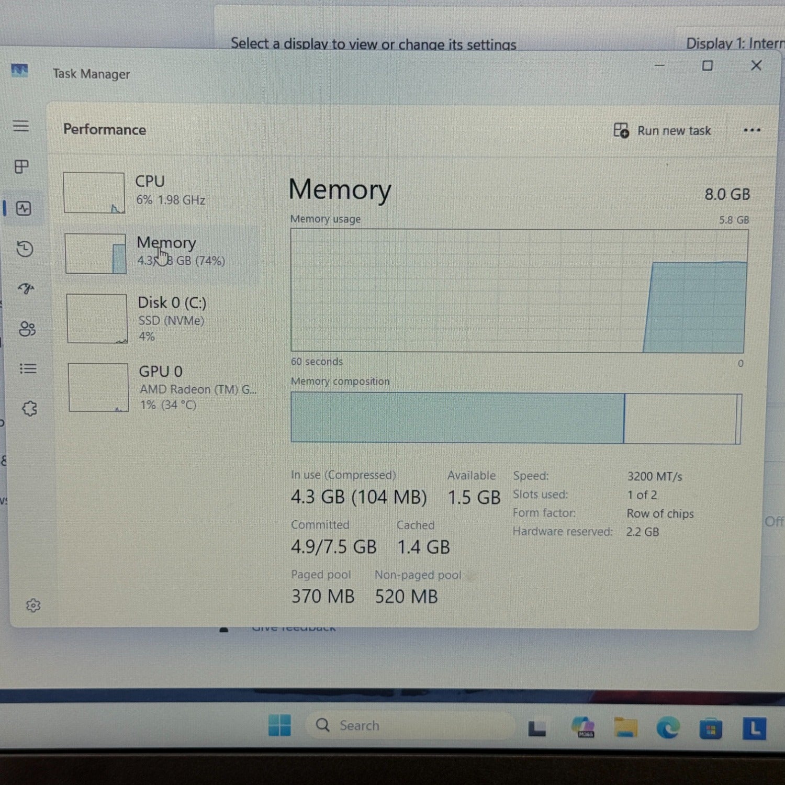Click Run new task button

662,130
